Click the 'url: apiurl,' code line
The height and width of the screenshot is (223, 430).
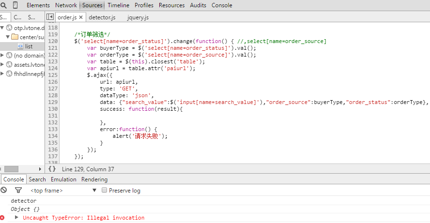(x=119, y=82)
